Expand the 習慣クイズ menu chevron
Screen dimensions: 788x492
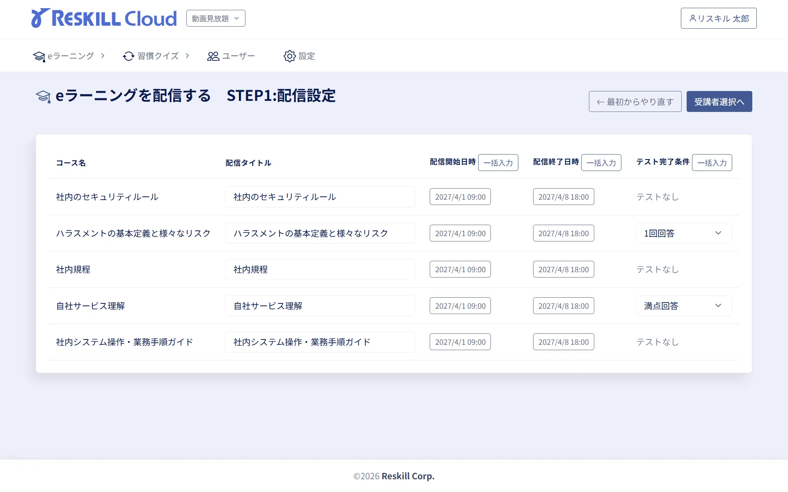tap(187, 56)
